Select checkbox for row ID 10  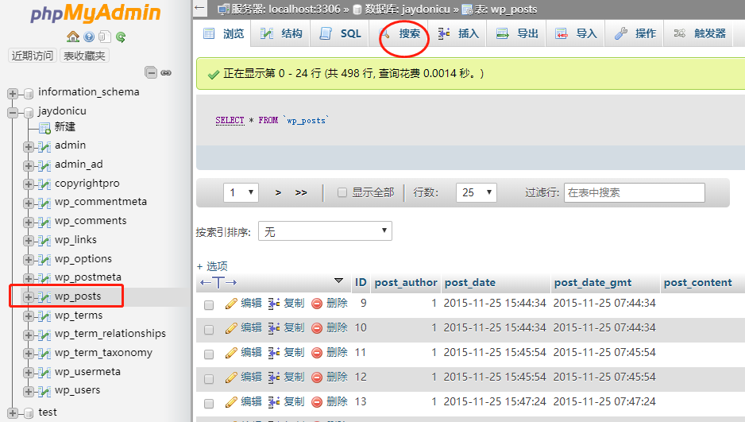[x=209, y=330]
